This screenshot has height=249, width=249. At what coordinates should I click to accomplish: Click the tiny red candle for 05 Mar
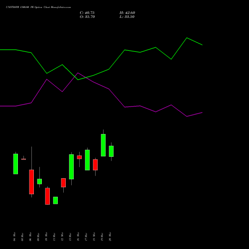[x=23, y=159]
